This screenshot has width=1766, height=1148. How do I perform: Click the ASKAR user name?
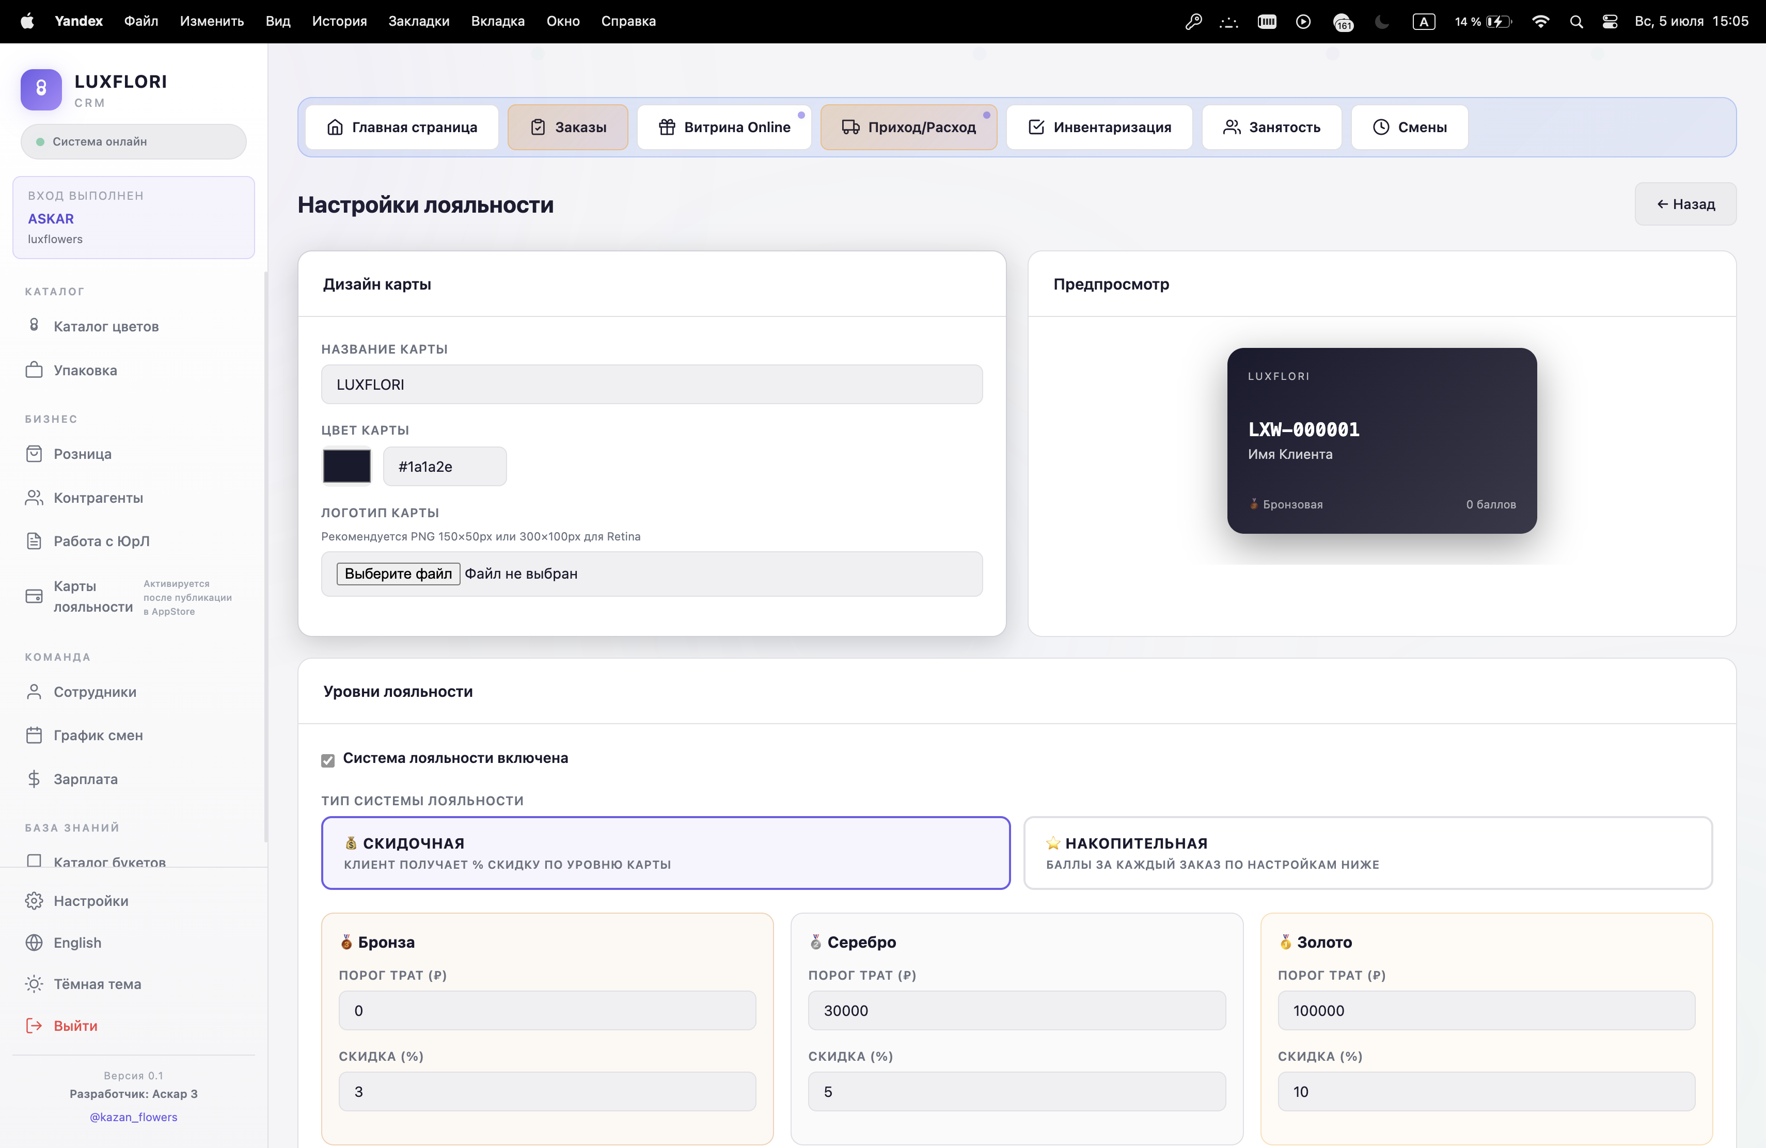coord(51,219)
